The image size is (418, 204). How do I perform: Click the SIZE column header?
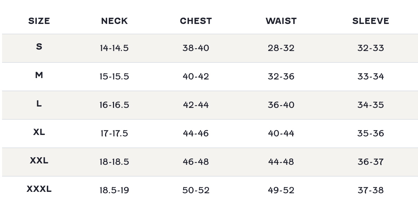click(39, 21)
